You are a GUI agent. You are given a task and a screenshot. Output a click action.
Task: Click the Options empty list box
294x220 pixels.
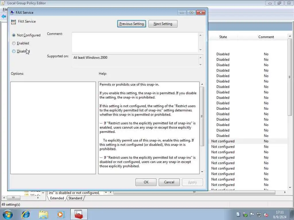coord(53,128)
